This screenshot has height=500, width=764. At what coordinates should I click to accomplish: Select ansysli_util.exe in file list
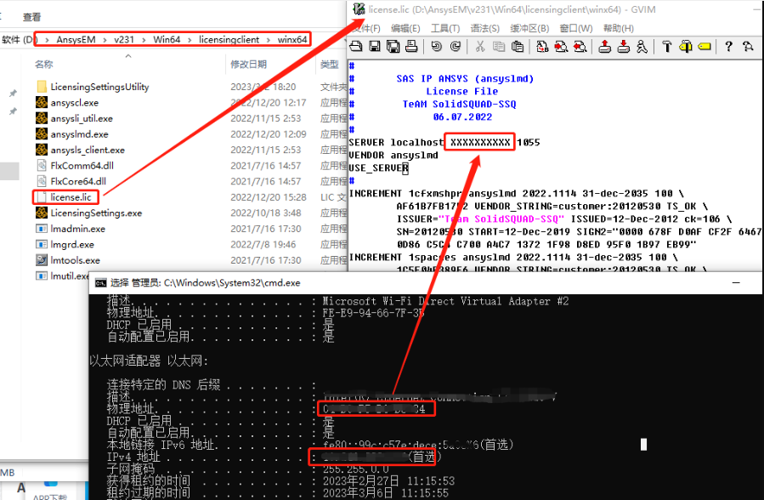pos(82,118)
